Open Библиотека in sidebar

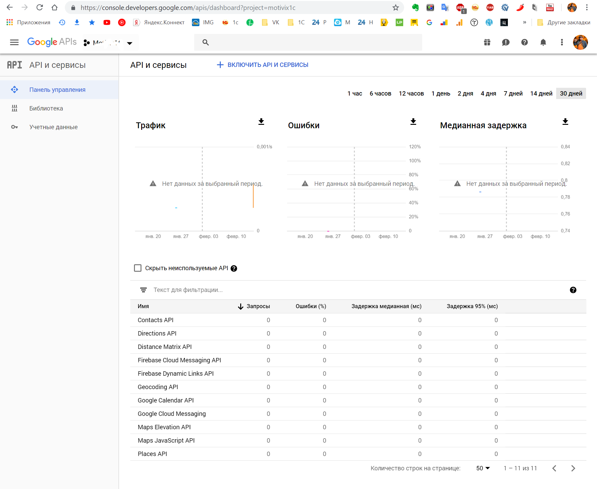click(x=59, y=108)
